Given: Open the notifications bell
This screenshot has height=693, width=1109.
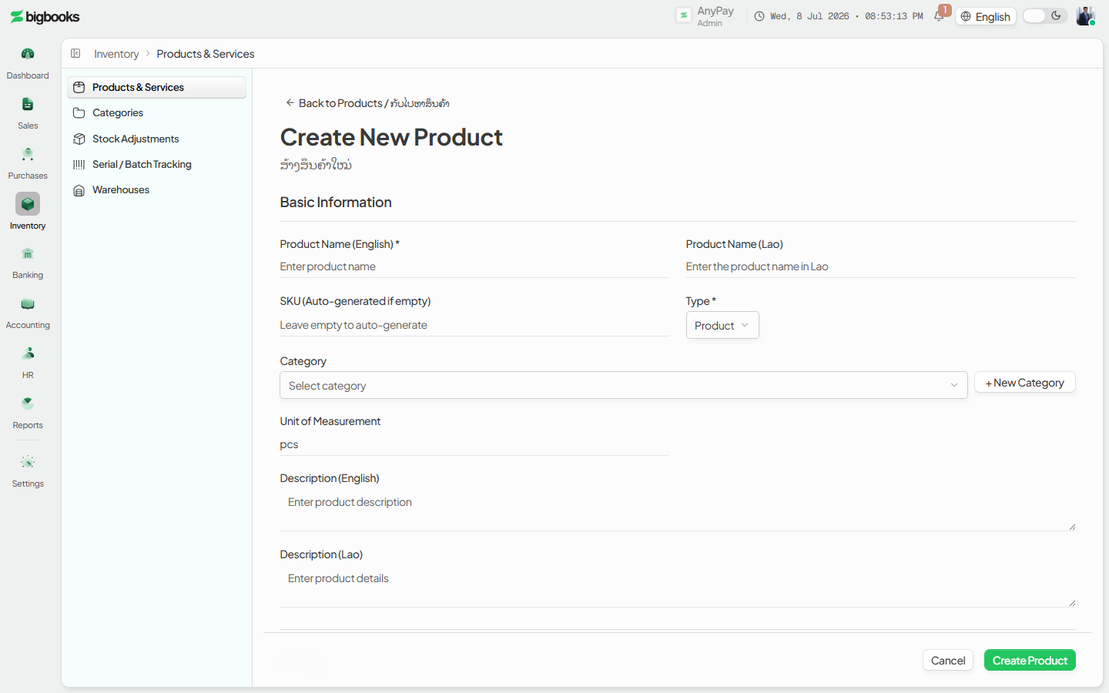Looking at the screenshot, I should coord(939,16).
